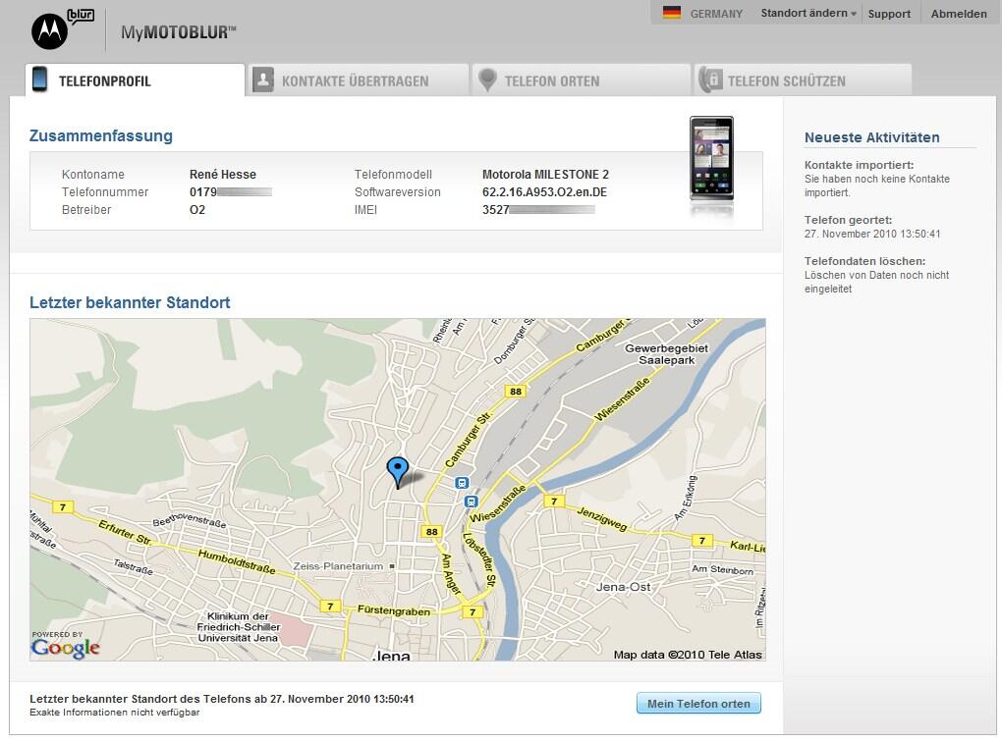Click the Motorola blur logo

[62, 29]
